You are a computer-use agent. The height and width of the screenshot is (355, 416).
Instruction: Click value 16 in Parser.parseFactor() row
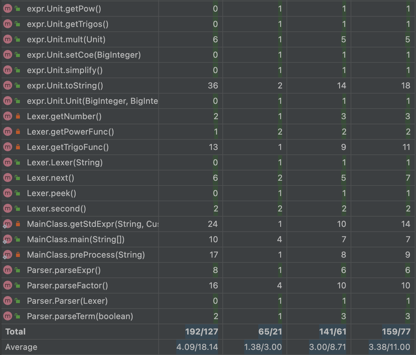[x=213, y=285]
